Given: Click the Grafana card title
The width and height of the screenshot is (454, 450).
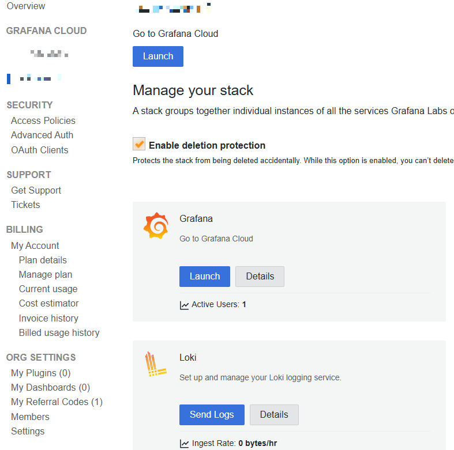Looking at the screenshot, I should click(x=196, y=218).
